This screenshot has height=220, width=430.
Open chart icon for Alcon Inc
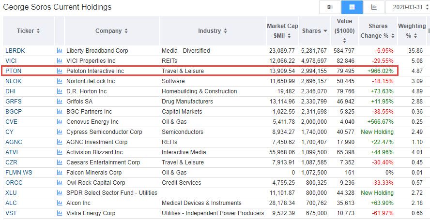click(x=60, y=203)
